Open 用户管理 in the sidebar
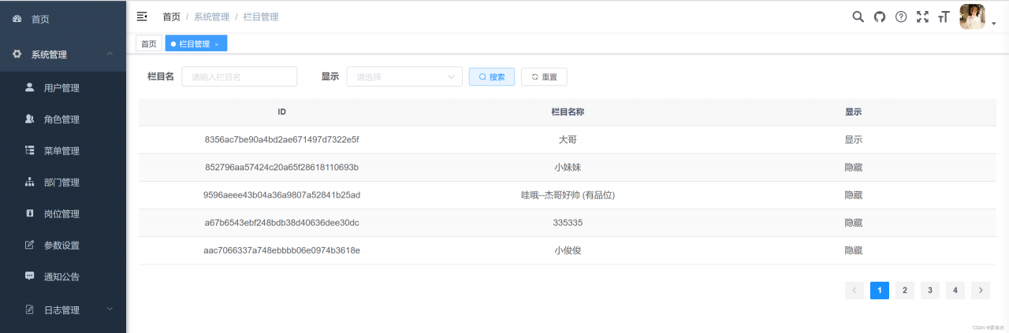Image resolution: width=1009 pixels, height=333 pixels. [63, 87]
